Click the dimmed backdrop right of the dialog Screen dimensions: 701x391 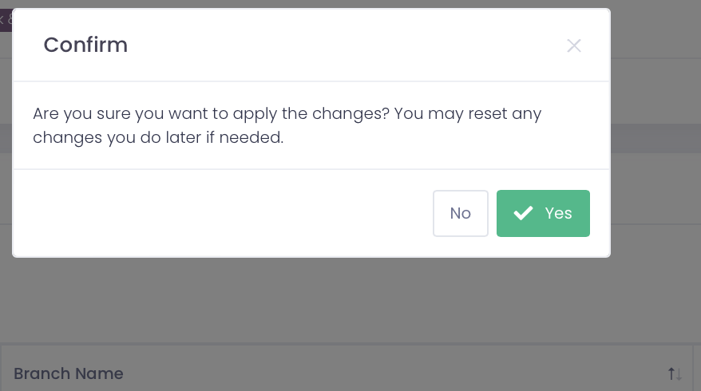tap(655, 160)
